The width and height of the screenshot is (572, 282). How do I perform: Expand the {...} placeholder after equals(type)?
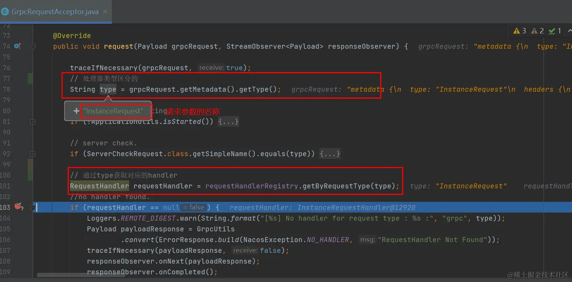[x=330, y=154]
